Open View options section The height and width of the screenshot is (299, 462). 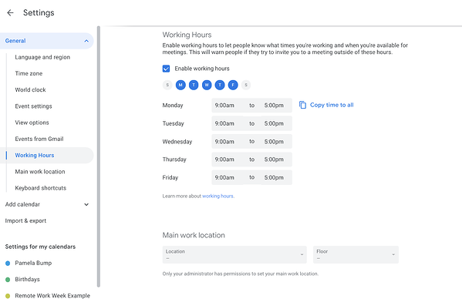32,123
